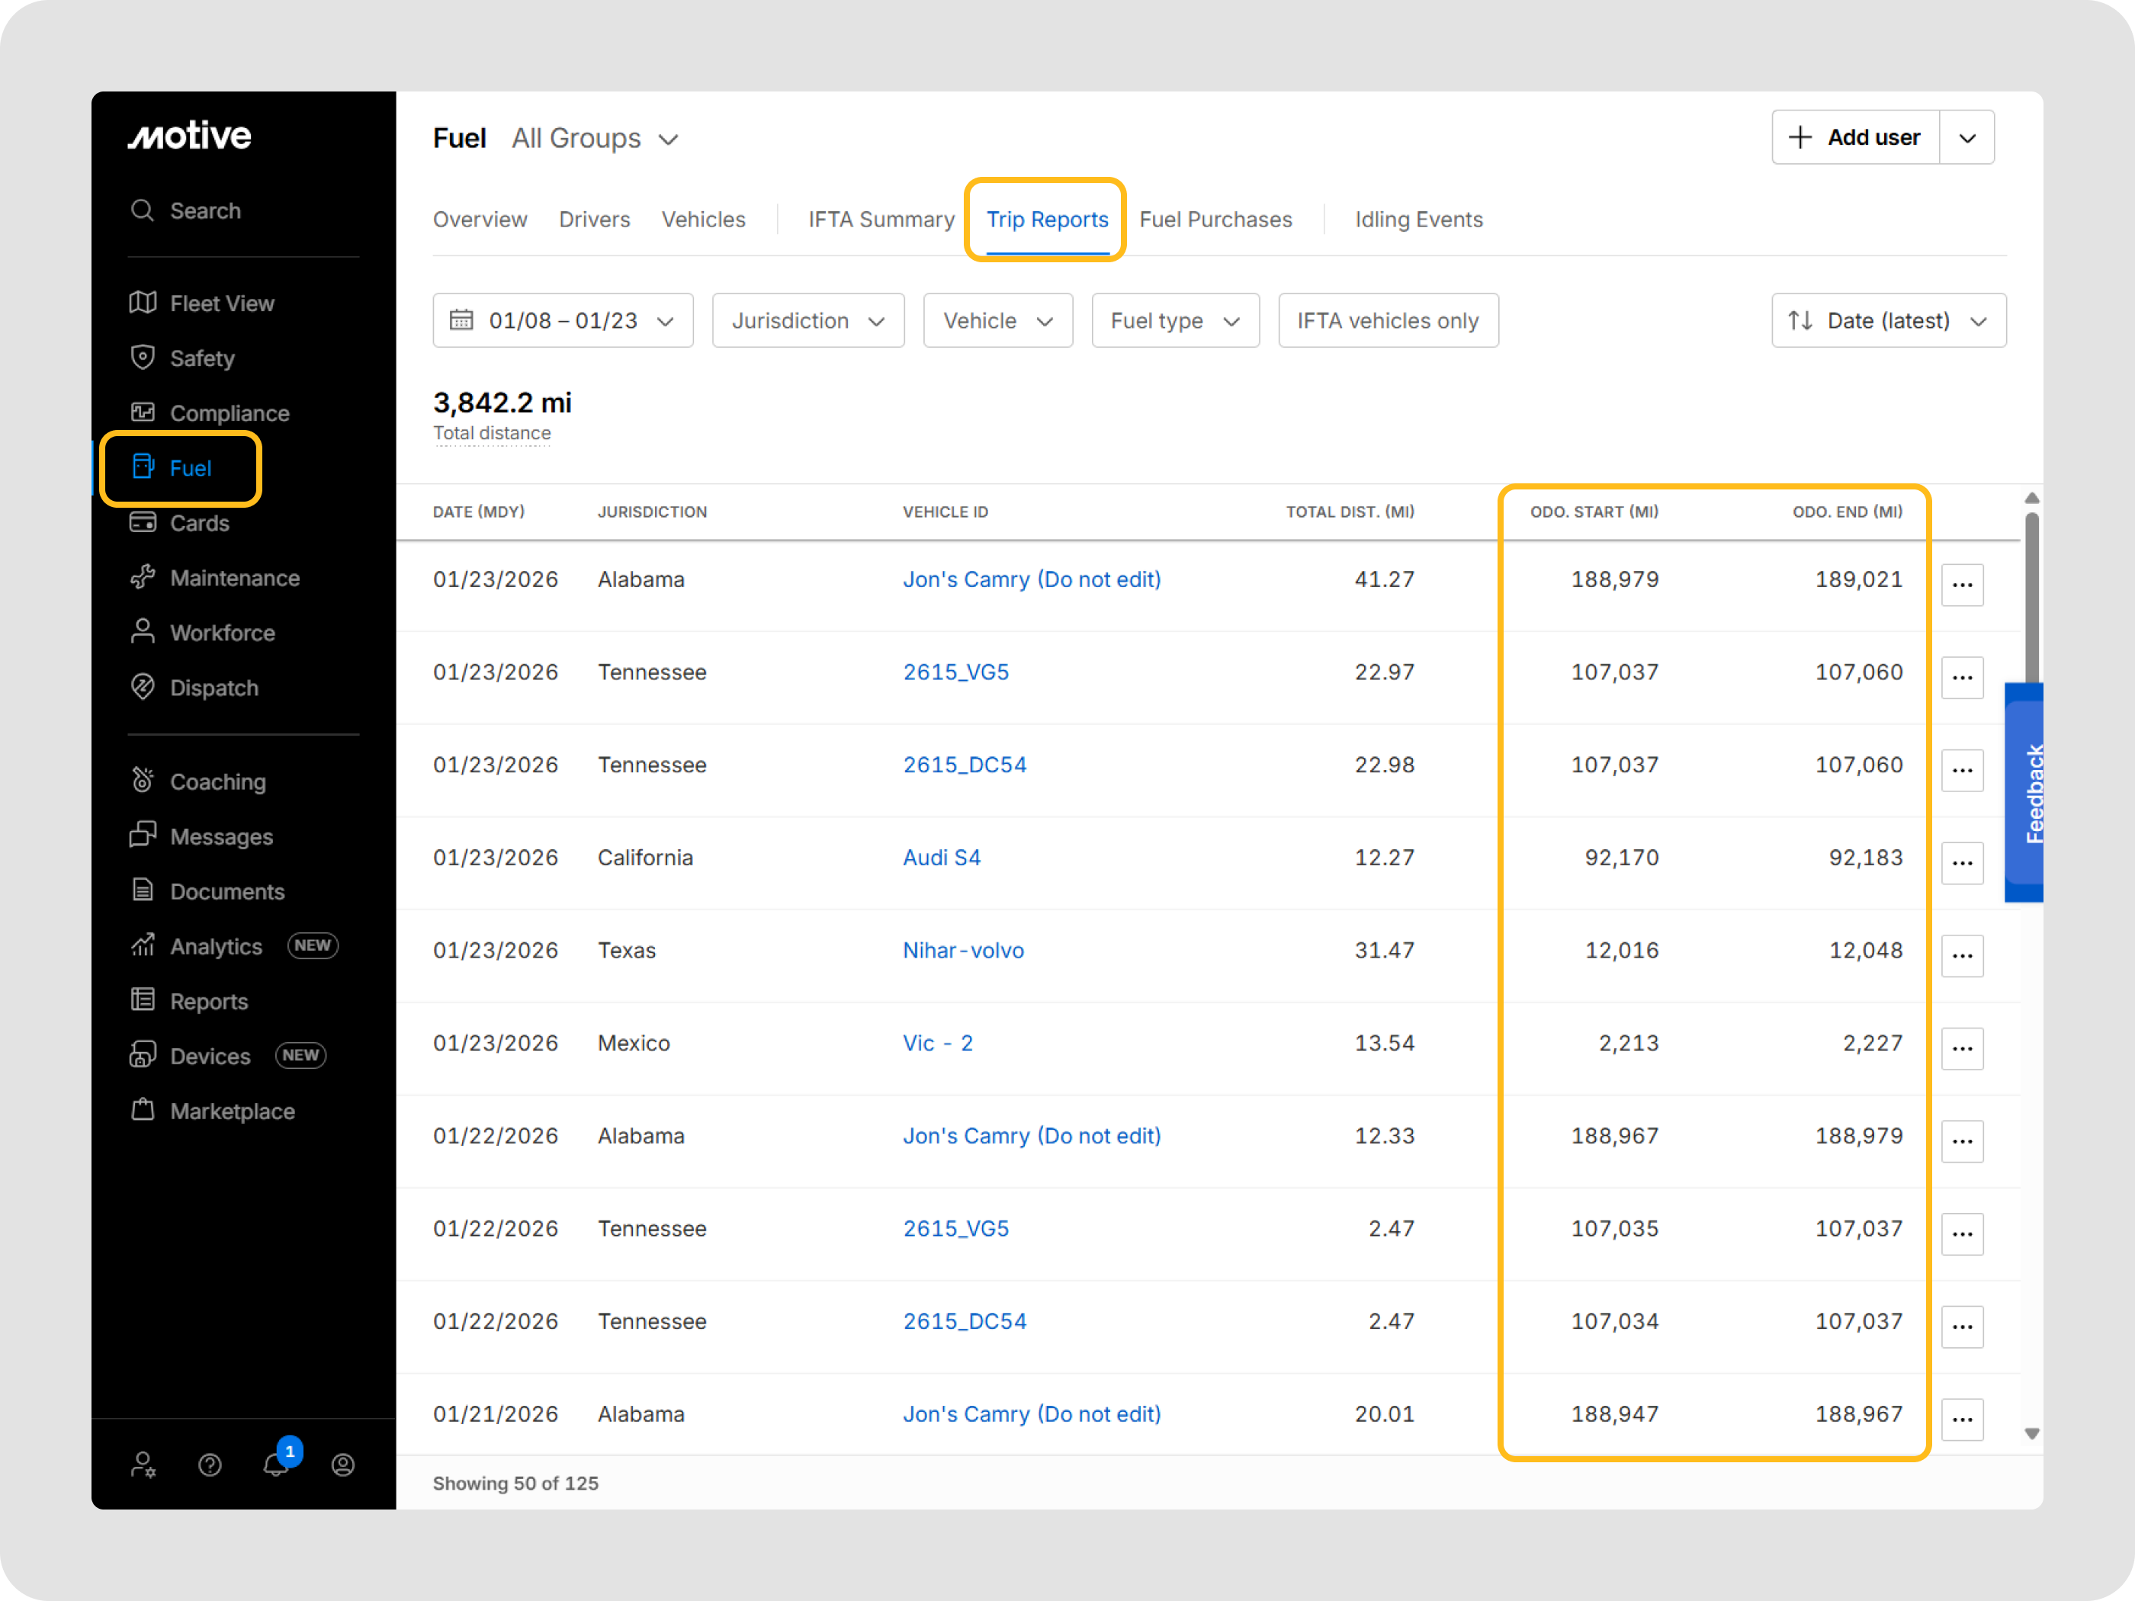The width and height of the screenshot is (2135, 1601).
Task: Open more options for Nihar-volvo row
Action: pyautogui.click(x=1962, y=955)
